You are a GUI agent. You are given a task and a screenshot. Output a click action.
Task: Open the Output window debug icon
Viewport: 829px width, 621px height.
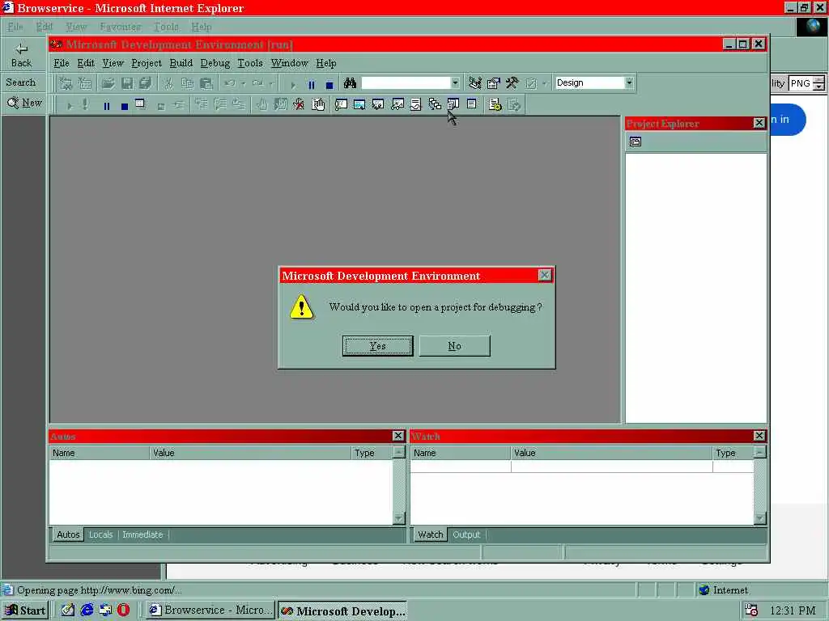472,104
